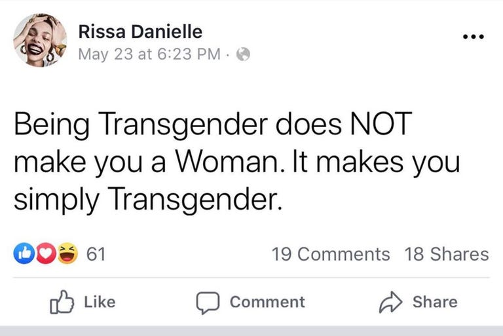The image size is (503, 336).
Task: Click Rissa Danielle's profile picture
Action: (40, 40)
